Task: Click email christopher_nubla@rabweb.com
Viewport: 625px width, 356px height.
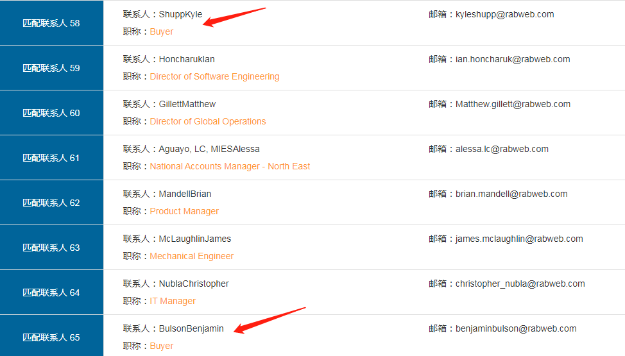Action: click(520, 284)
